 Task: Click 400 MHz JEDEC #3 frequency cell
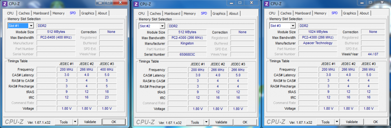107,69
